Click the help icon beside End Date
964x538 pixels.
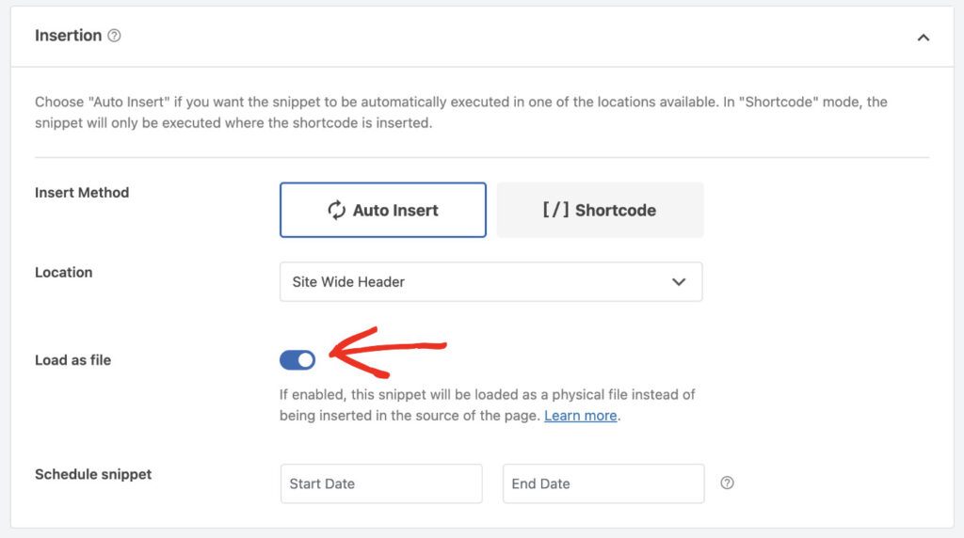click(x=728, y=483)
